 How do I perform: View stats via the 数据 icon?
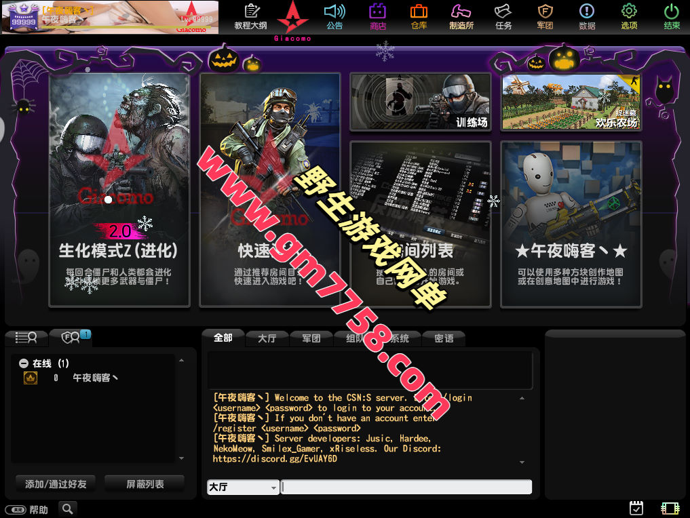click(586, 18)
